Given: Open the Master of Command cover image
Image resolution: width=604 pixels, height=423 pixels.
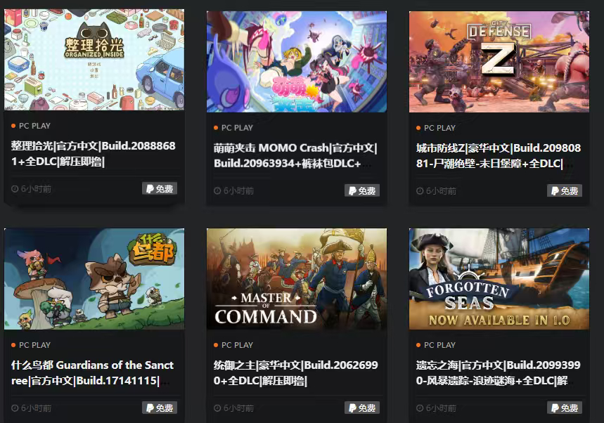Looking at the screenshot, I should click(x=297, y=279).
